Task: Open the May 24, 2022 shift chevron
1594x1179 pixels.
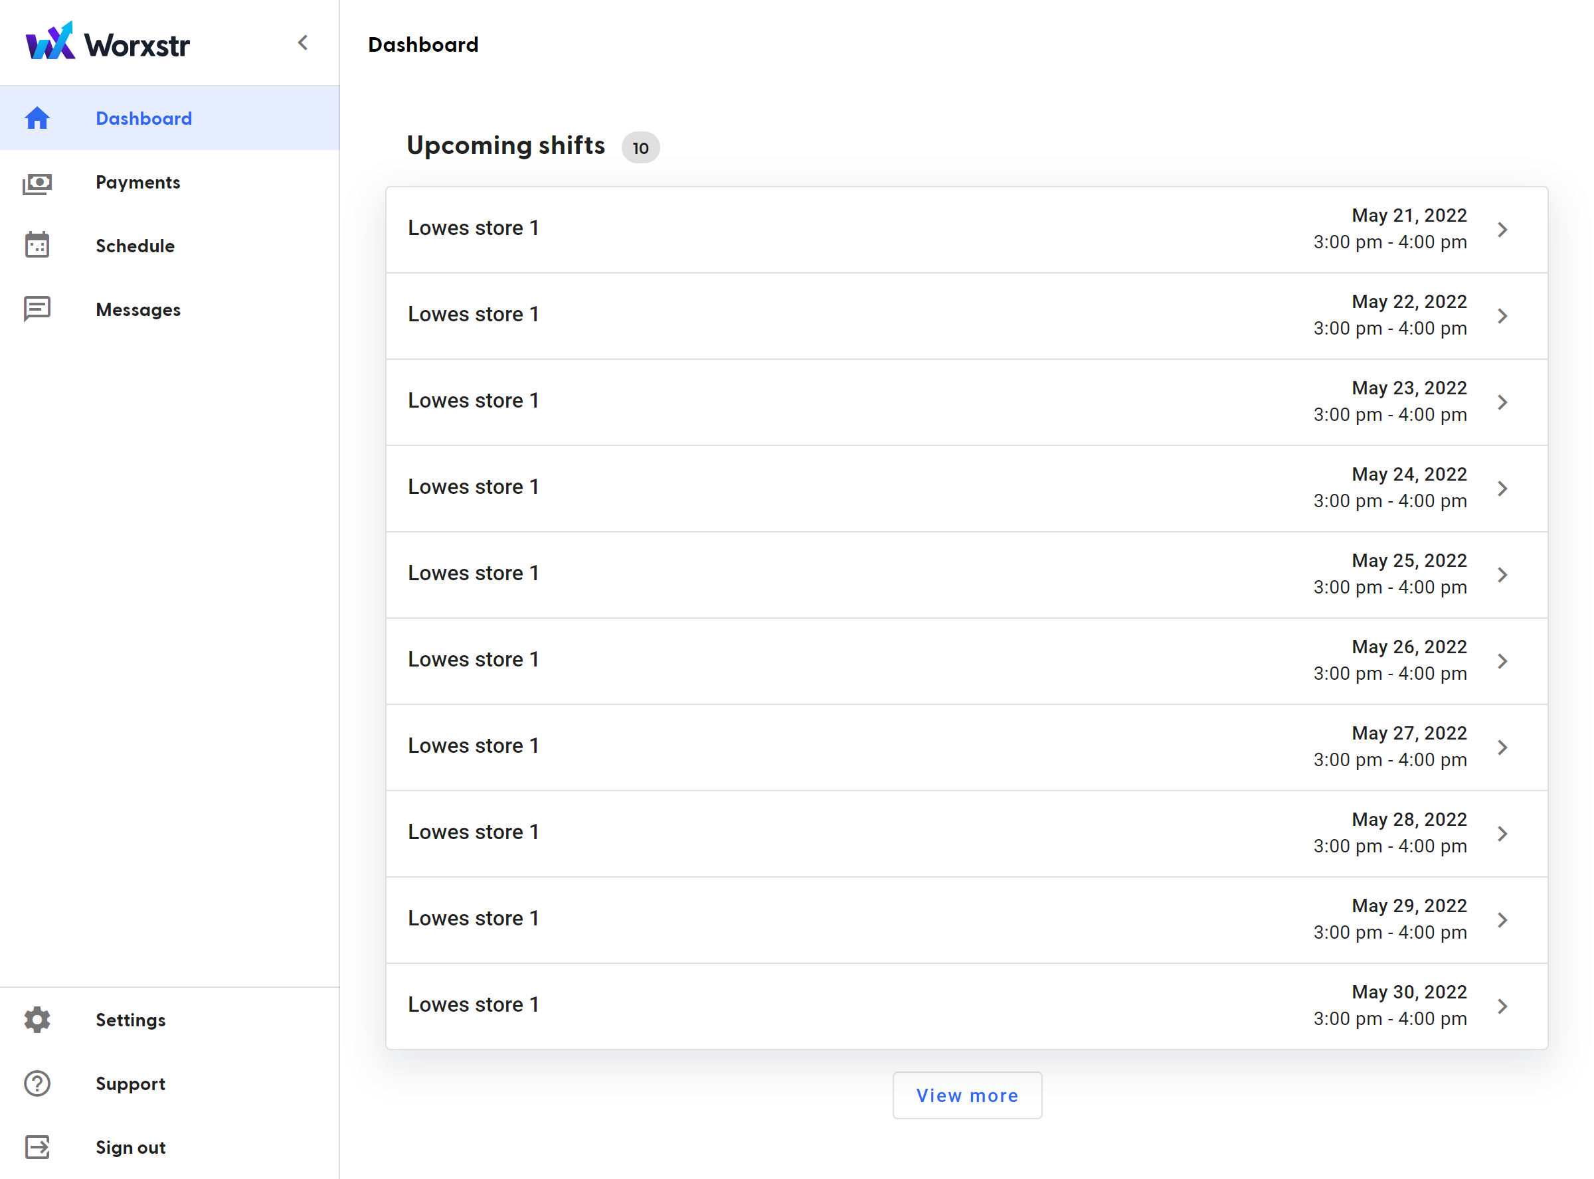Action: (1502, 489)
